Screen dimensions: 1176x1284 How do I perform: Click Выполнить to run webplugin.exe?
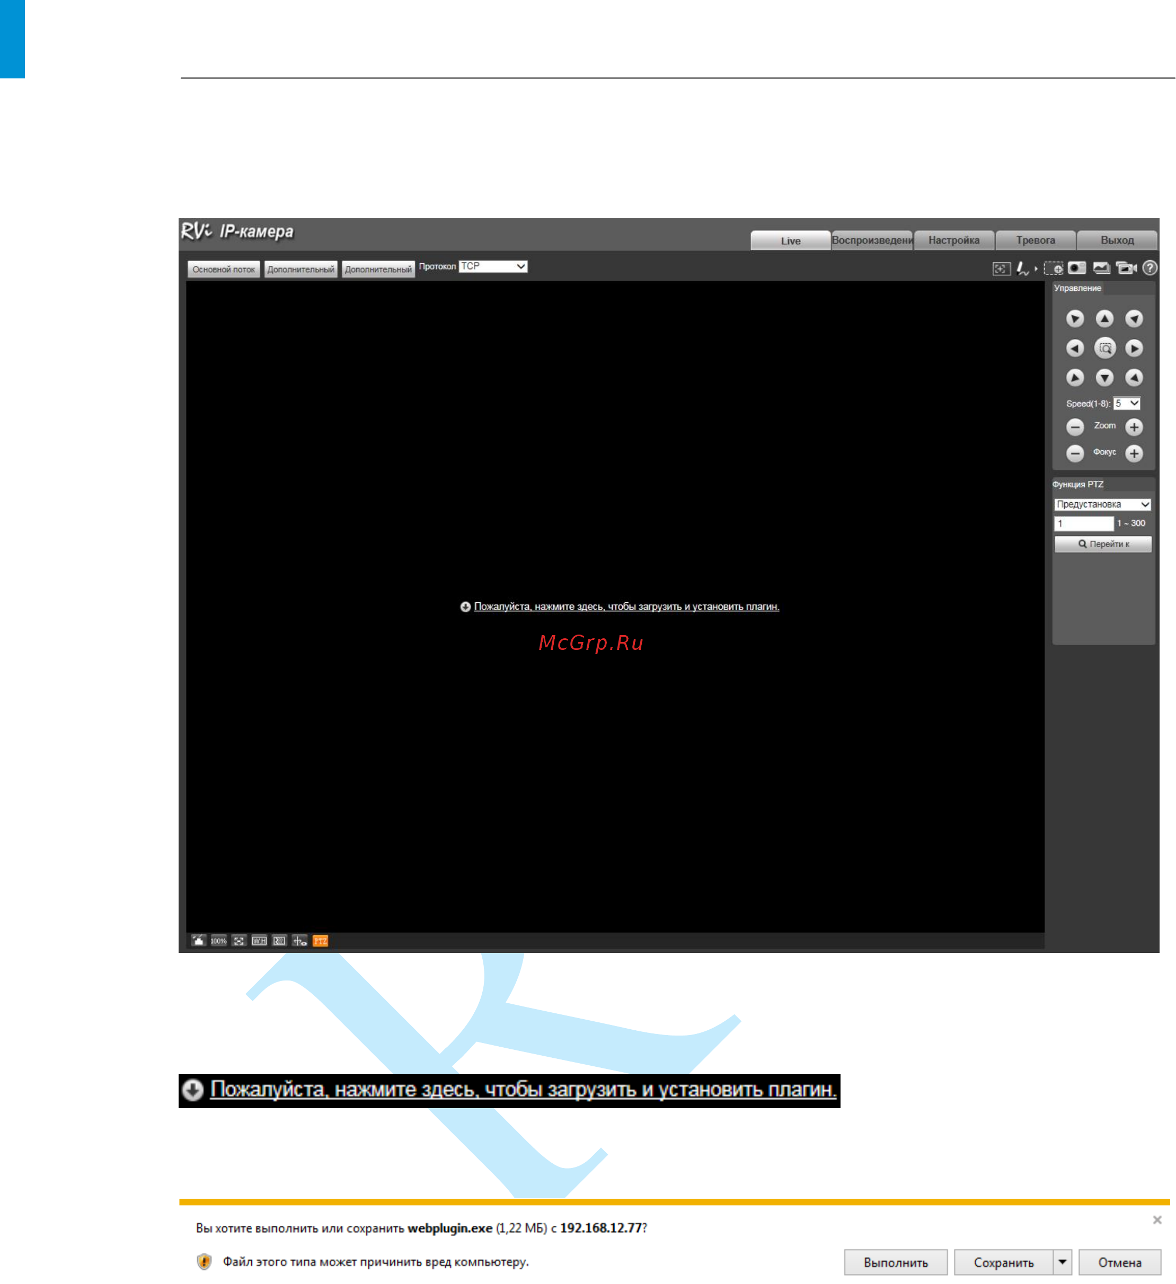tap(895, 1262)
